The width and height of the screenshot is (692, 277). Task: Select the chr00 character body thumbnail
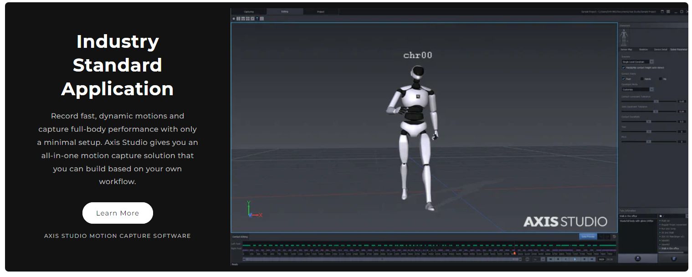[x=624, y=37]
